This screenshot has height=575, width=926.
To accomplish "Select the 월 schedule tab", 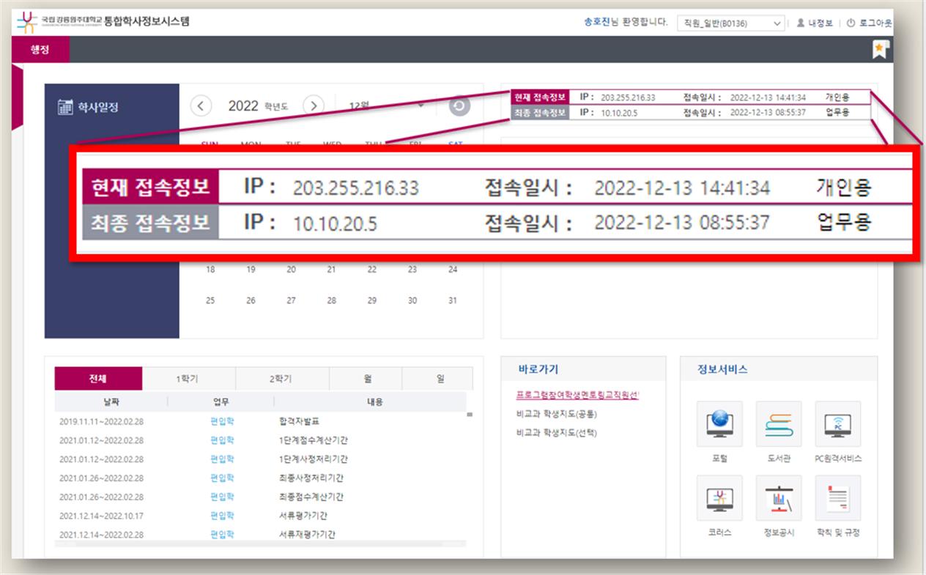I will pos(366,379).
